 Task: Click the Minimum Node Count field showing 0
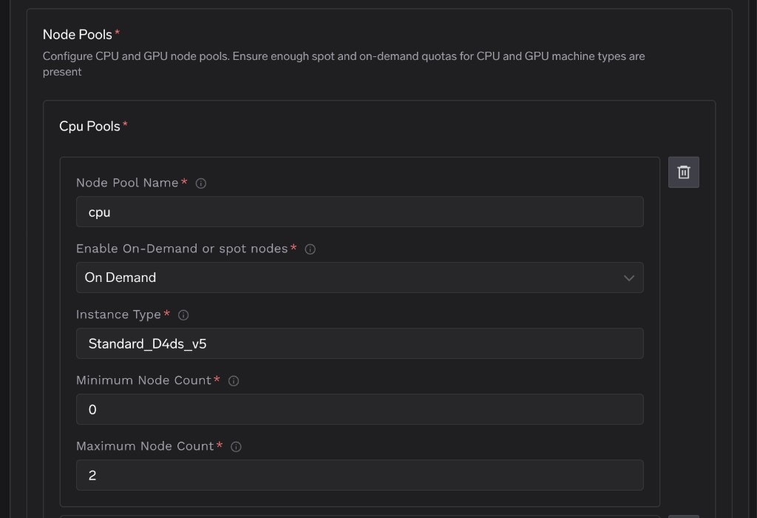pos(360,409)
